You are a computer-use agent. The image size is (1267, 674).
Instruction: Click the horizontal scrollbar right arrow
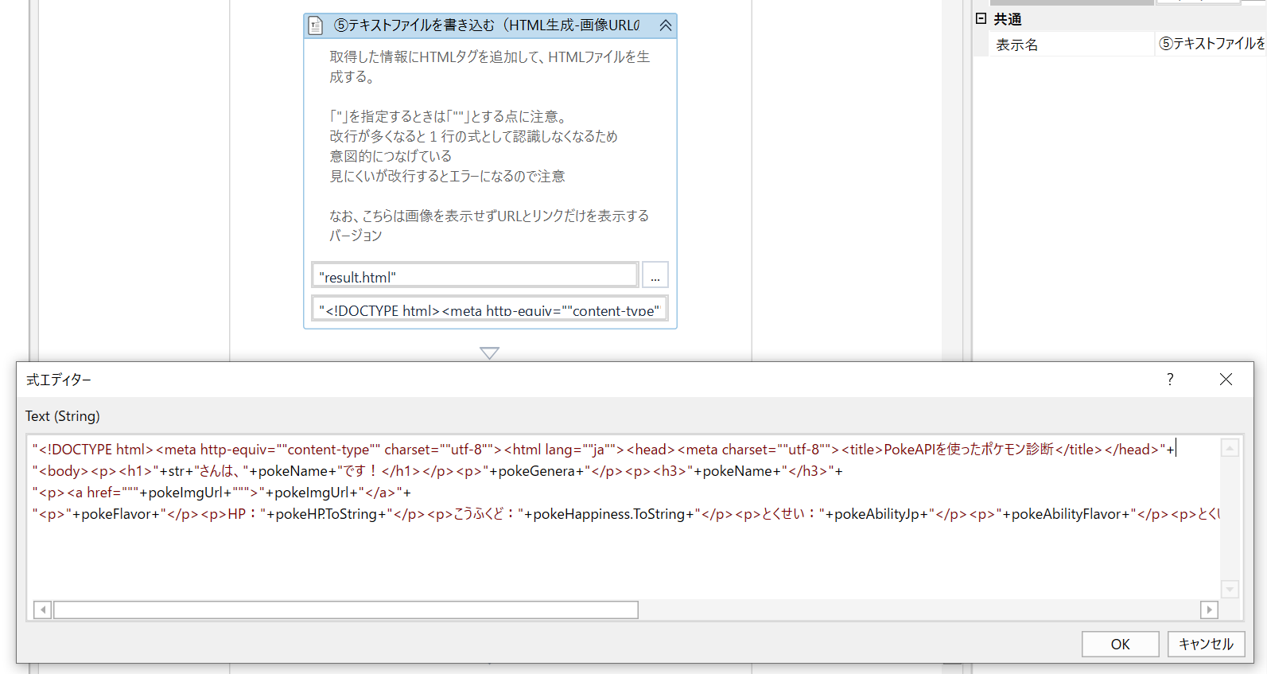[1209, 610]
